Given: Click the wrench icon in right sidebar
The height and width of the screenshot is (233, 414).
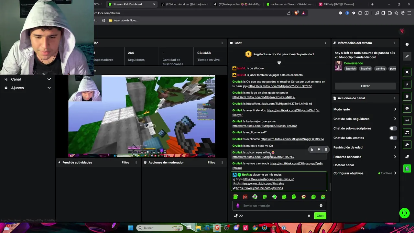Looking at the screenshot, I should click(x=407, y=144).
